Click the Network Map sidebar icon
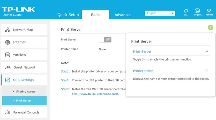Screen dimensions: 216x120 (x=8, y=30)
